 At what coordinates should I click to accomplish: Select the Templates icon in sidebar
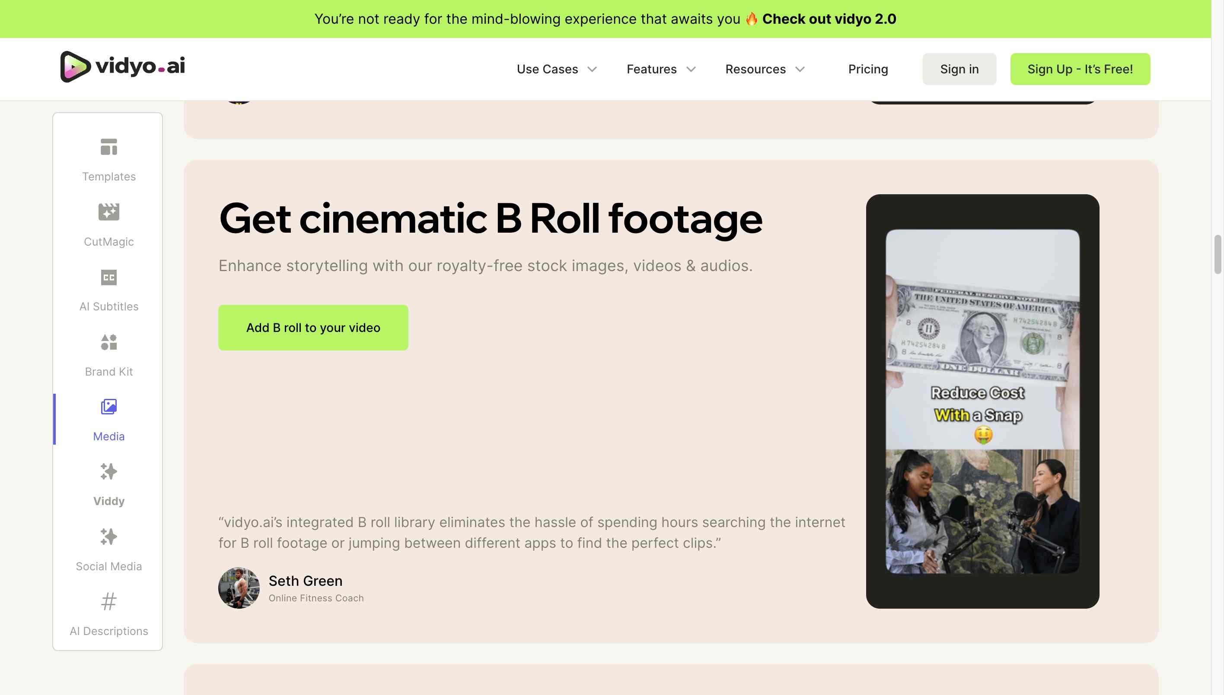pyautogui.click(x=109, y=146)
